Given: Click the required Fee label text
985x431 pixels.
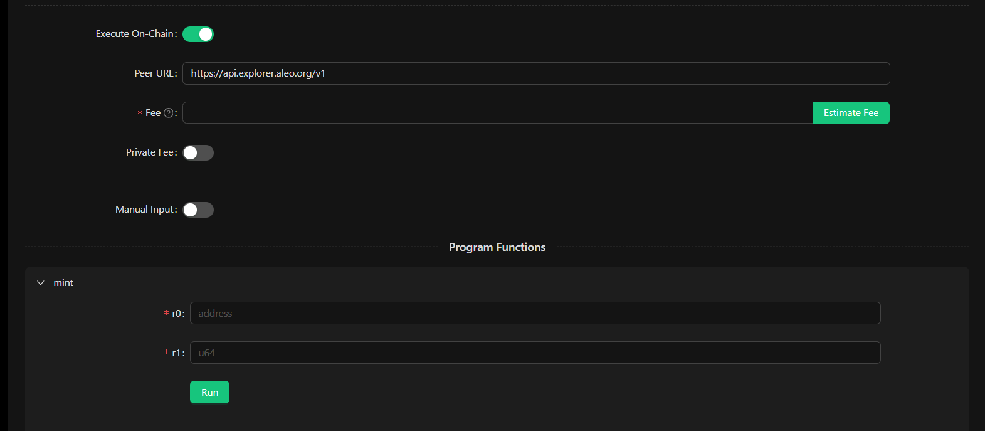Looking at the screenshot, I should tap(153, 113).
